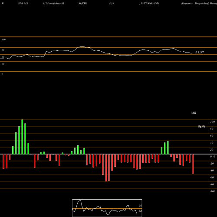Image resolution: width=217 pixels, height=217 pixels.
Task: Click the 40 tick on MR axis
Action: tap(212, 143)
